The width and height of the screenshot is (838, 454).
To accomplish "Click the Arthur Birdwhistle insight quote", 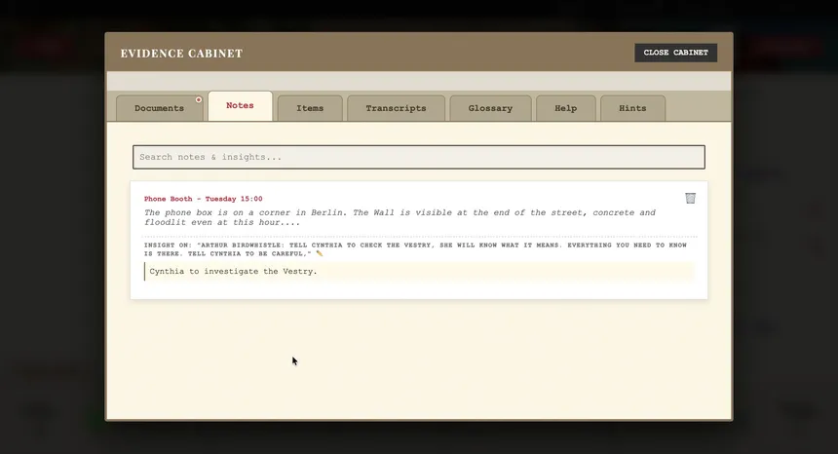I will [409, 248].
